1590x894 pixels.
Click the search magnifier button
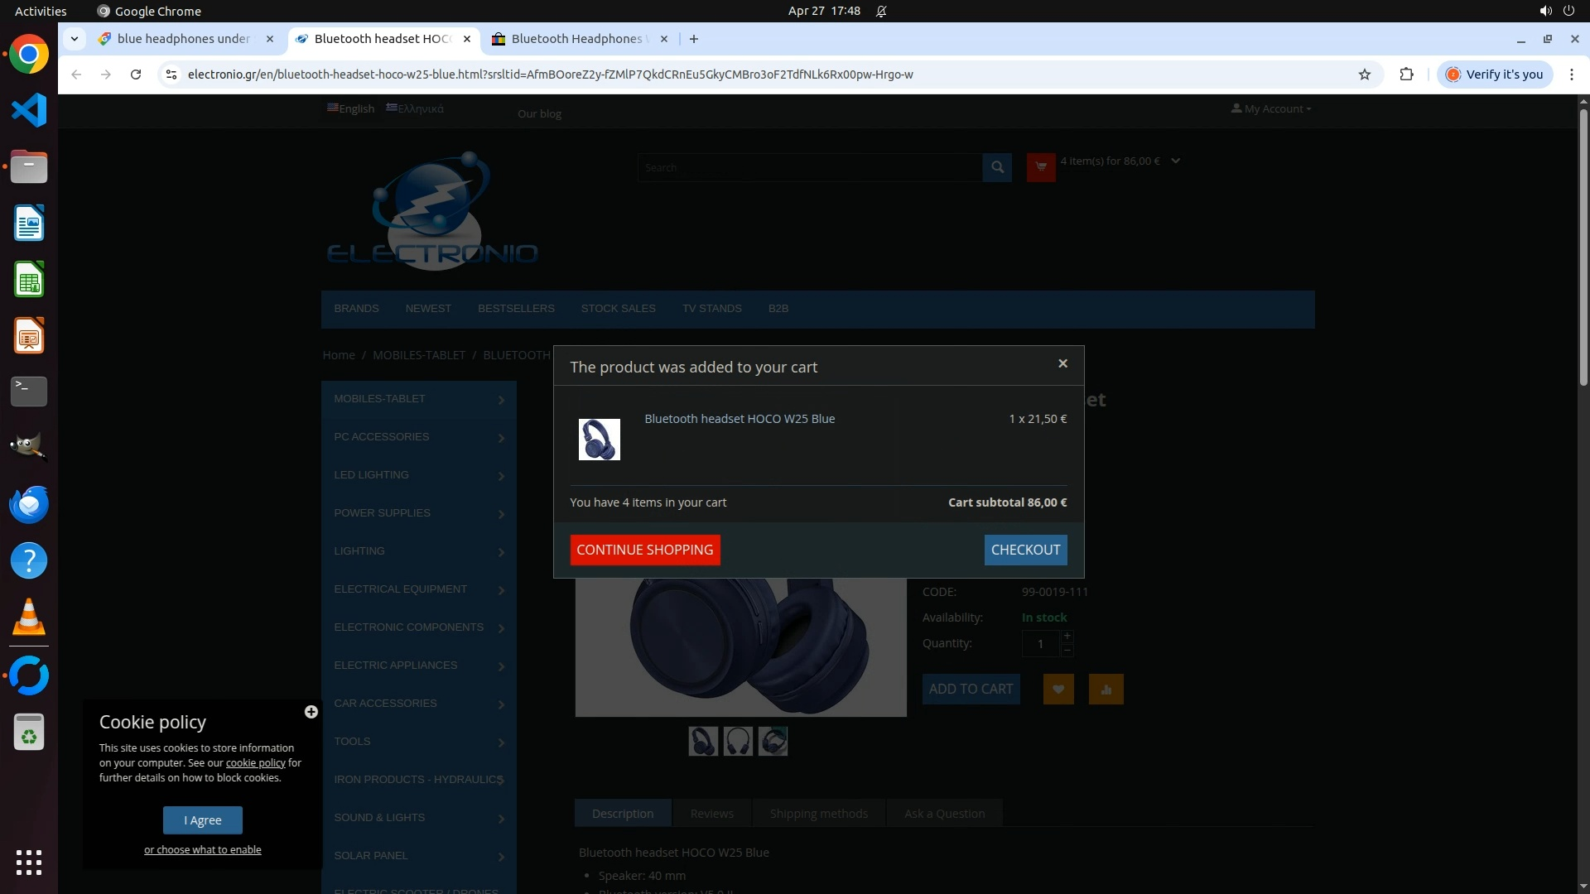tap(997, 167)
